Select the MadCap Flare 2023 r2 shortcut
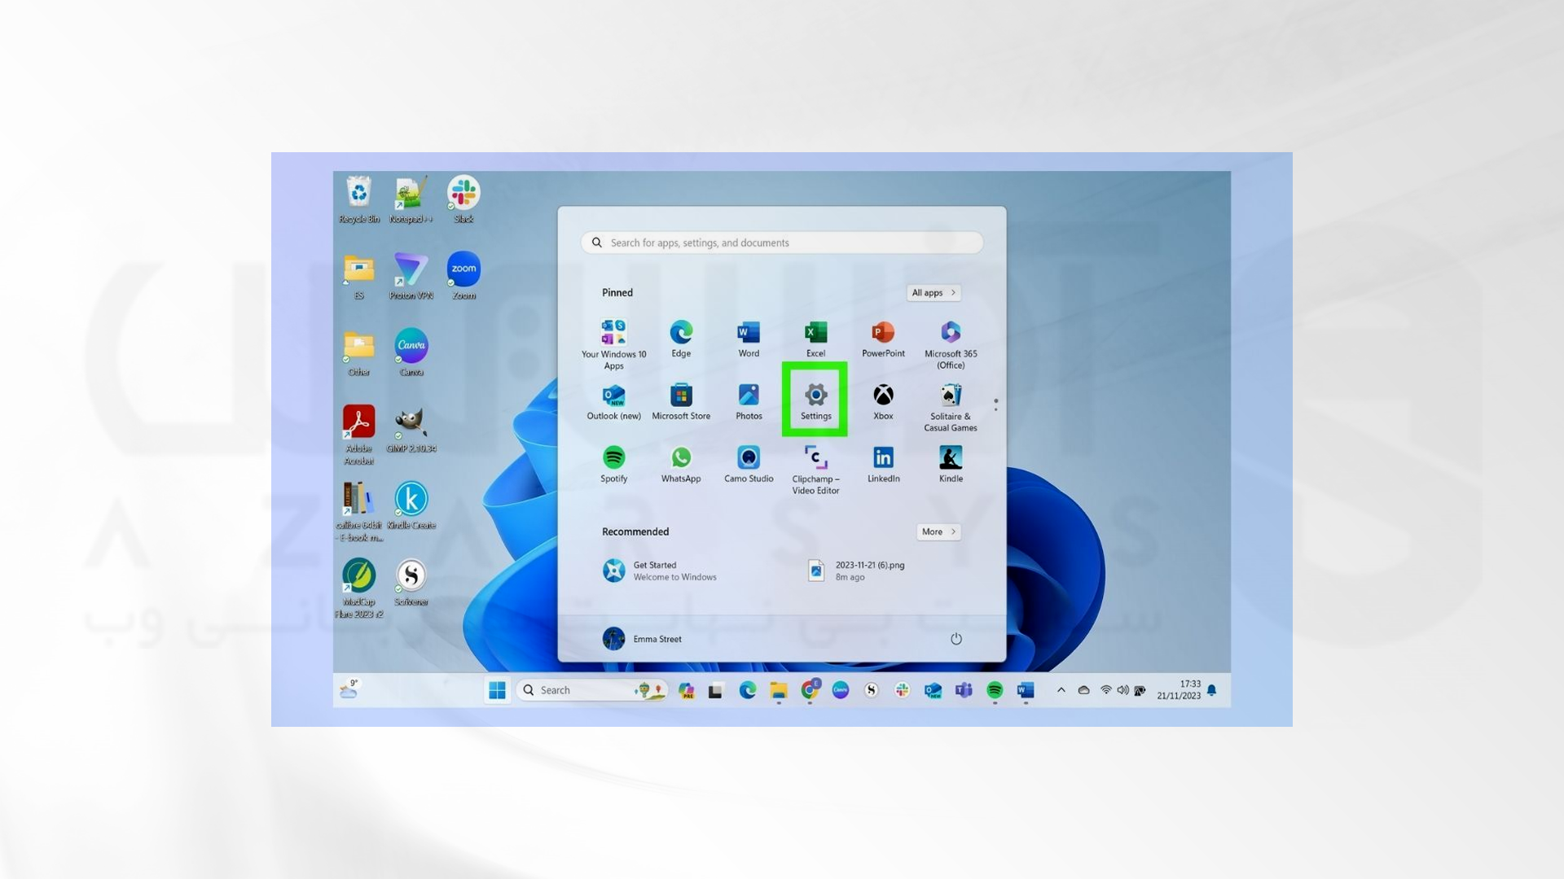This screenshot has height=879, width=1564. pyautogui.click(x=358, y=588)
